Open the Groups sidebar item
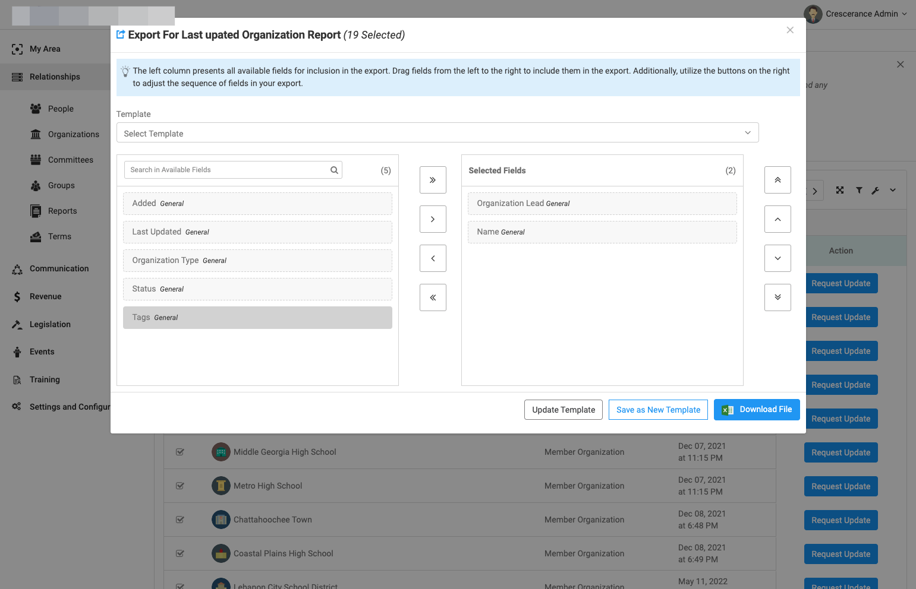The width and height of the screenshot is (916, 589). pos(61,185)
